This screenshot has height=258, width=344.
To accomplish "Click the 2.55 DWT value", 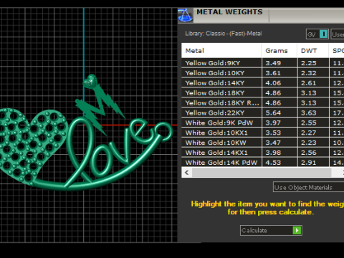I will pyautogui.click(x=309, y=123).
